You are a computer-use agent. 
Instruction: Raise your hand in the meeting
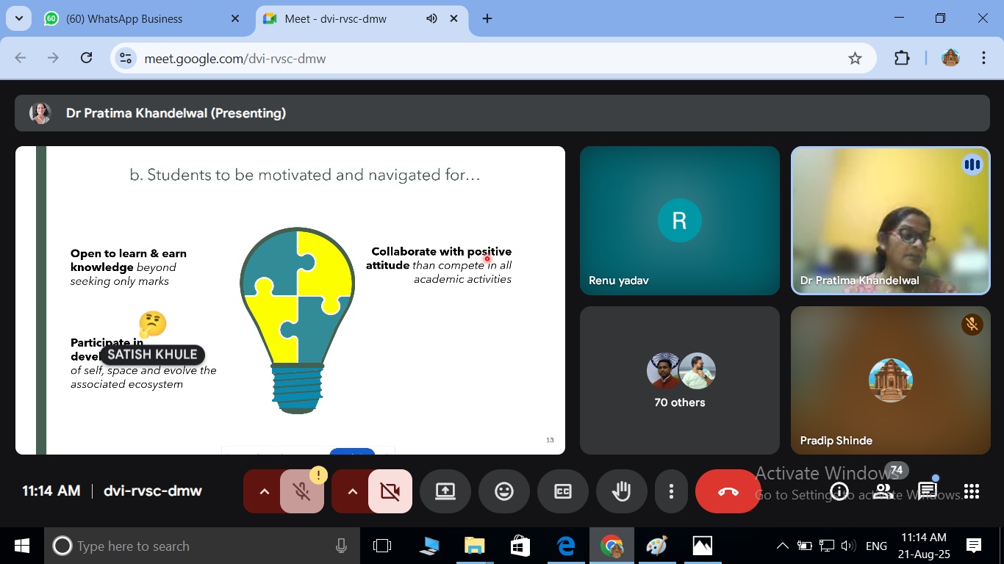(x=622, y=491)
